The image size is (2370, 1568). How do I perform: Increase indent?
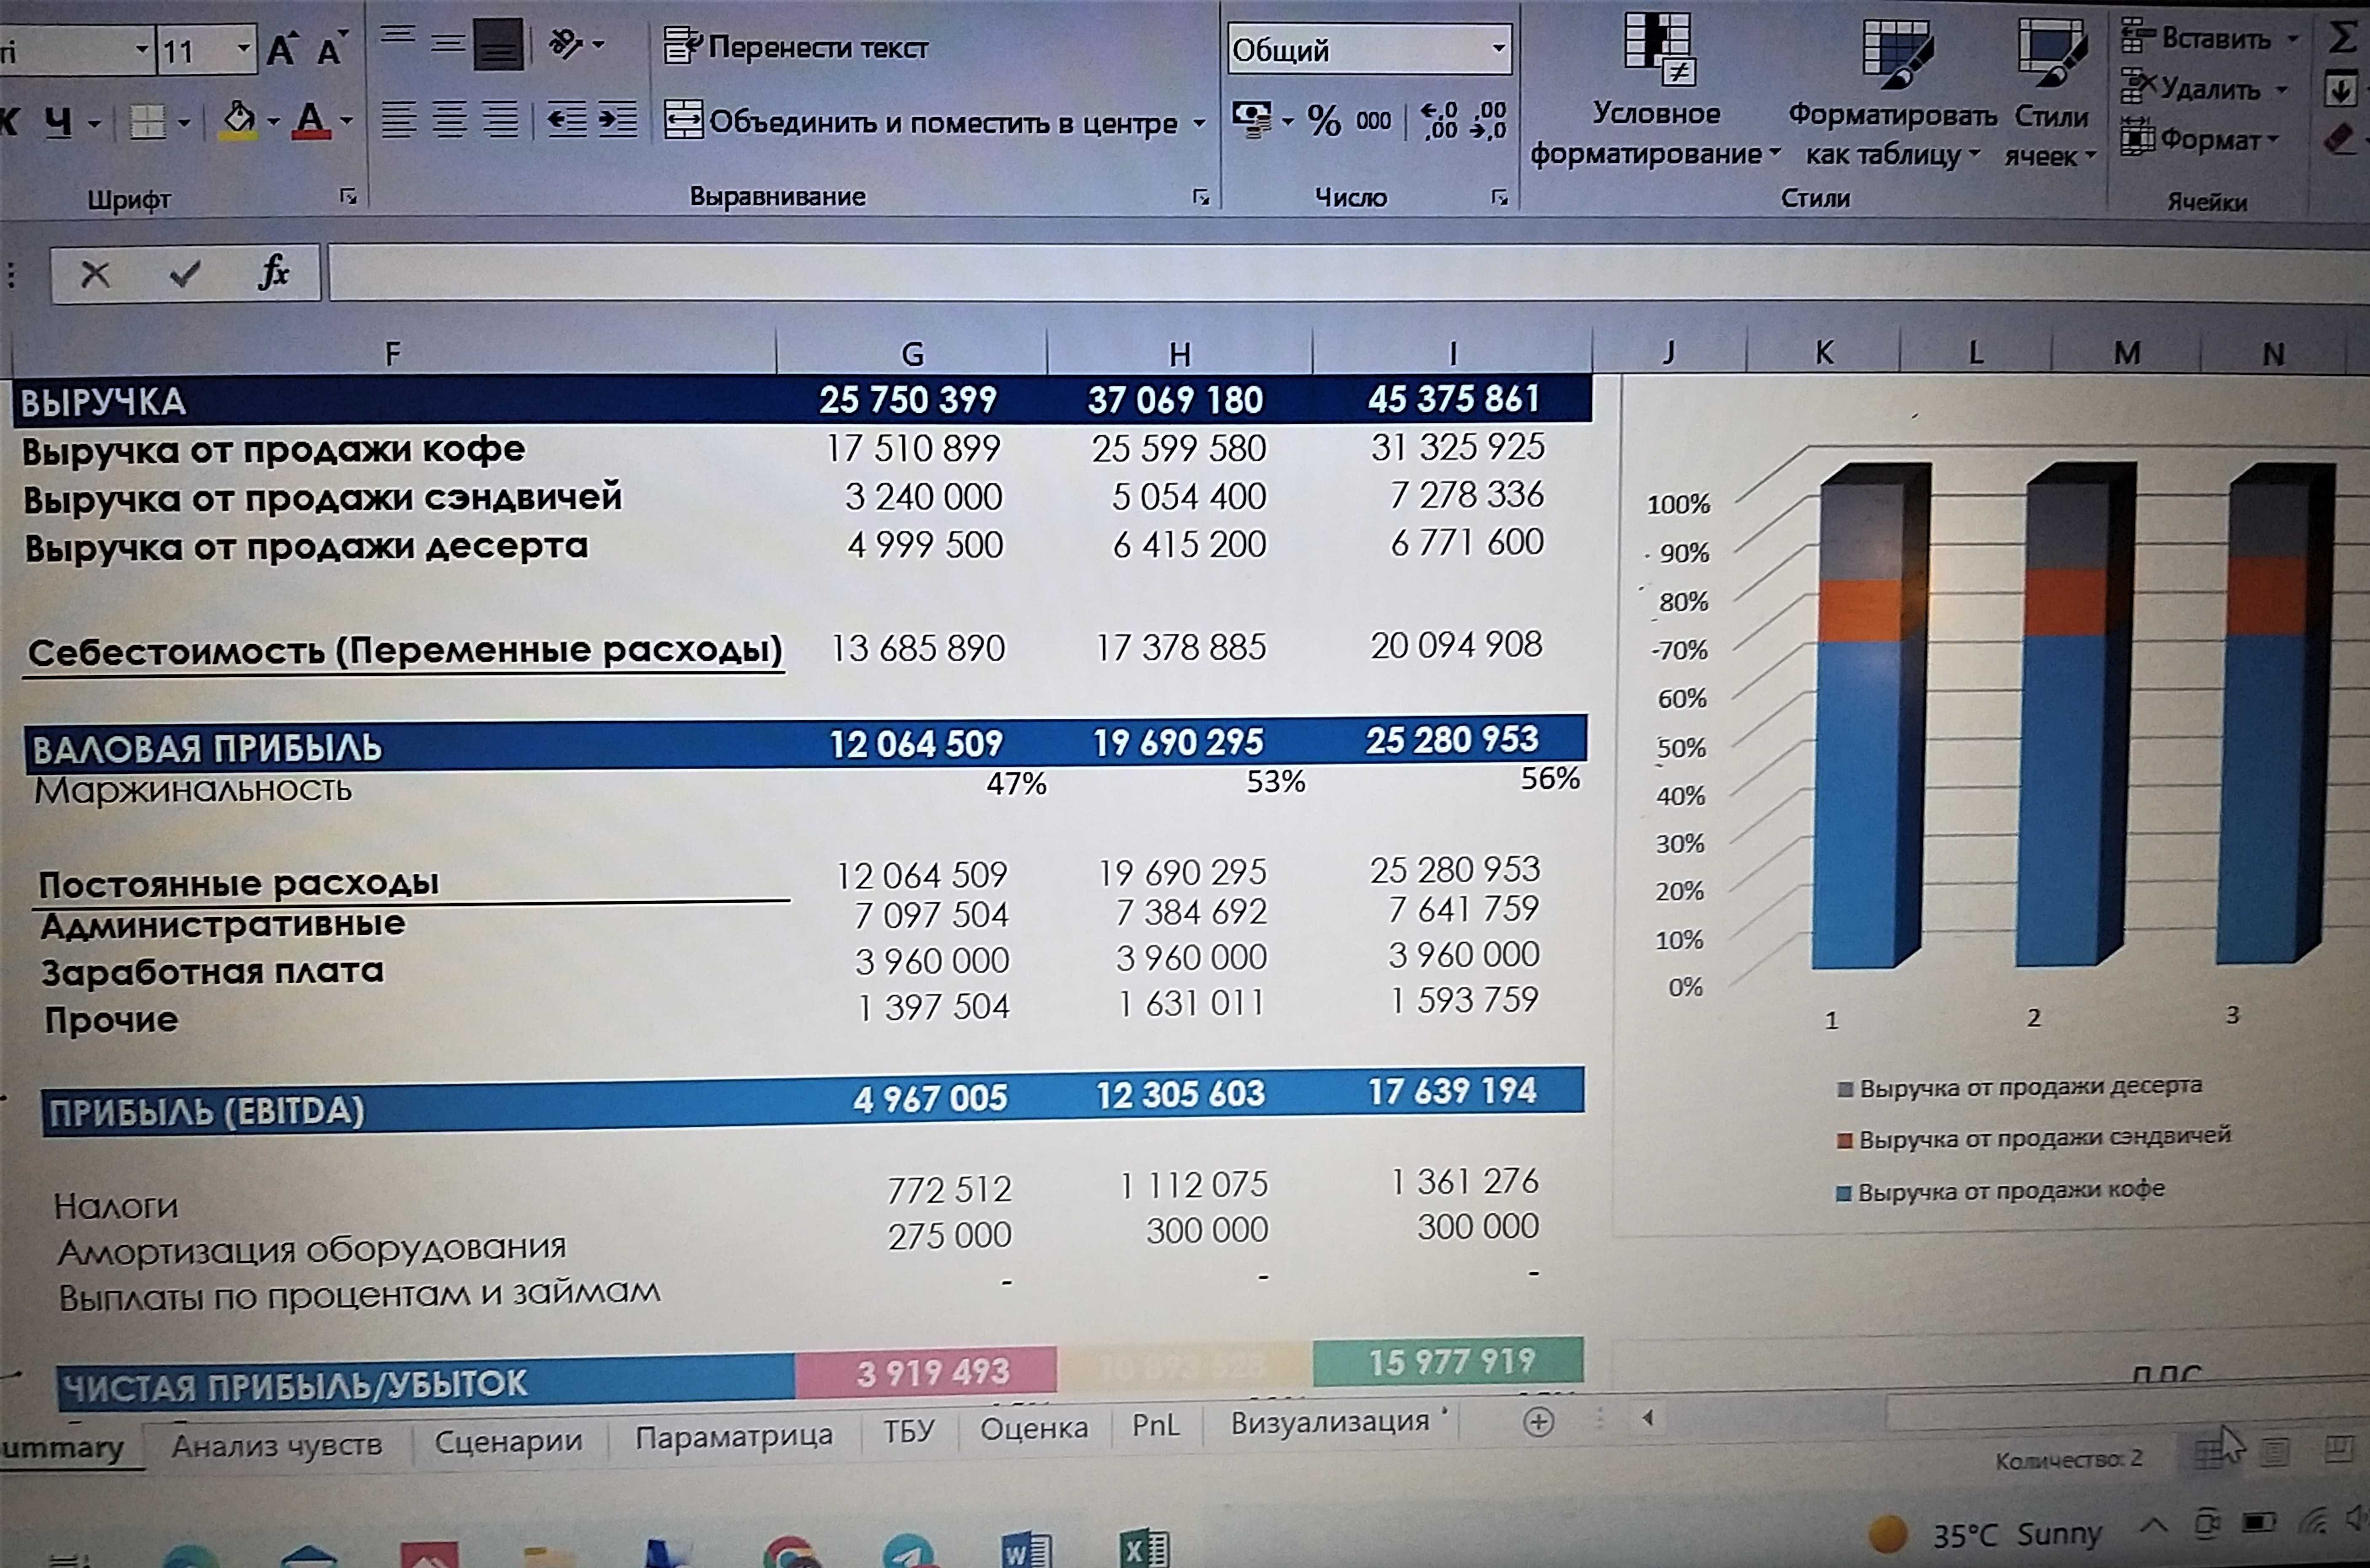pos(617,121)
